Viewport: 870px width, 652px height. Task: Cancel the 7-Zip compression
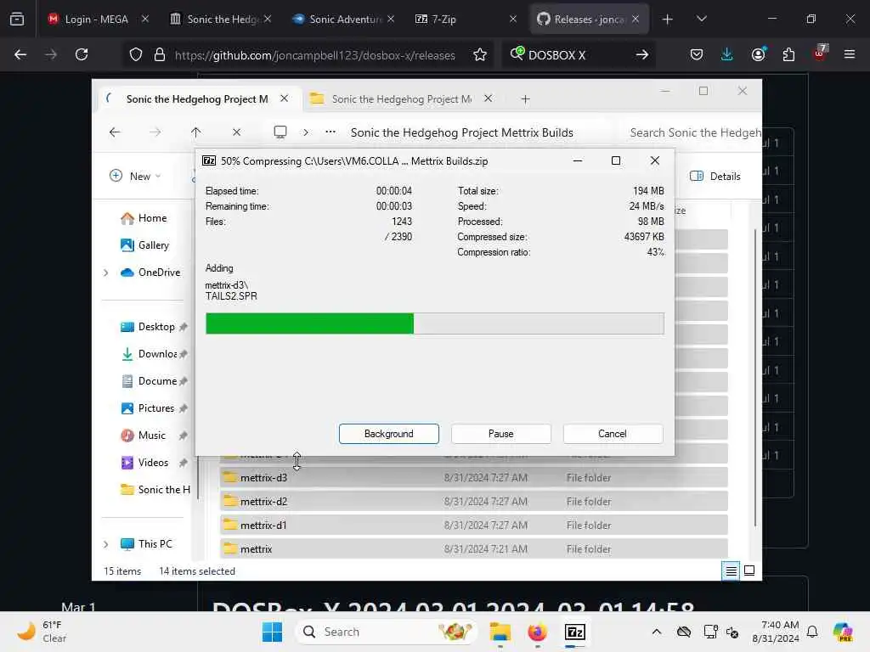[x=613, y=434]
